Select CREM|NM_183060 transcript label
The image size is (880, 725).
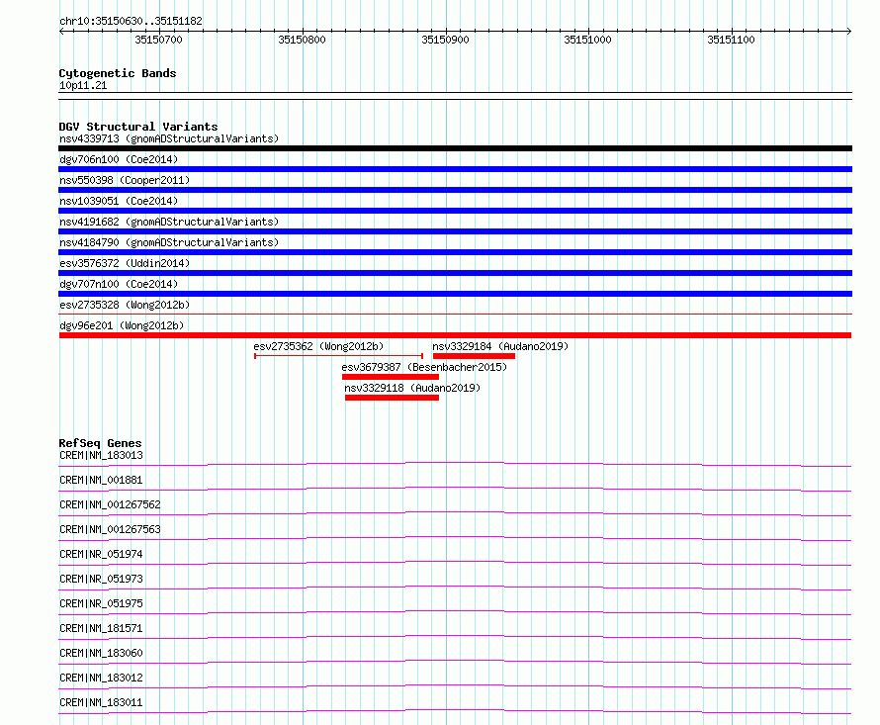tap(101, 653)
